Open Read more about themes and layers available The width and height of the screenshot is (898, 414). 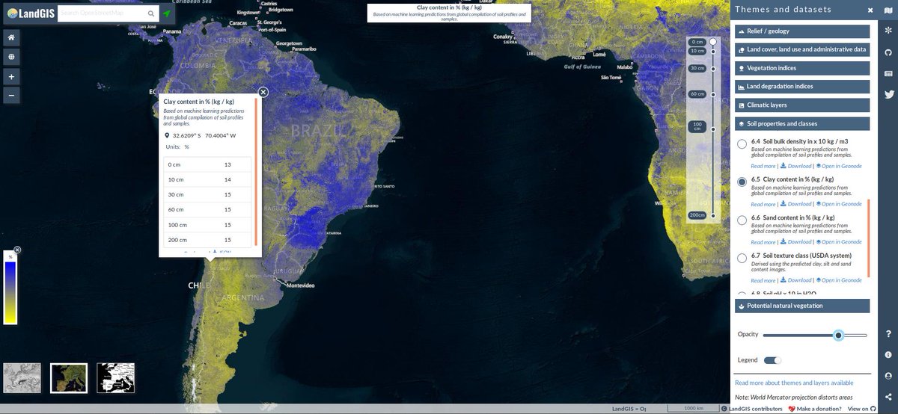pyautogui.click(x=794, y=383)
